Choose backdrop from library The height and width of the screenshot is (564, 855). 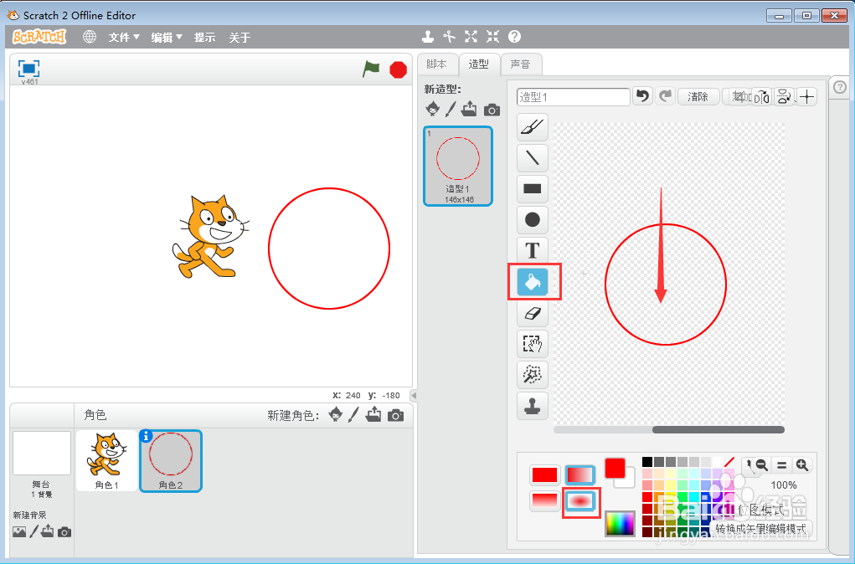[x=19, y=532]
